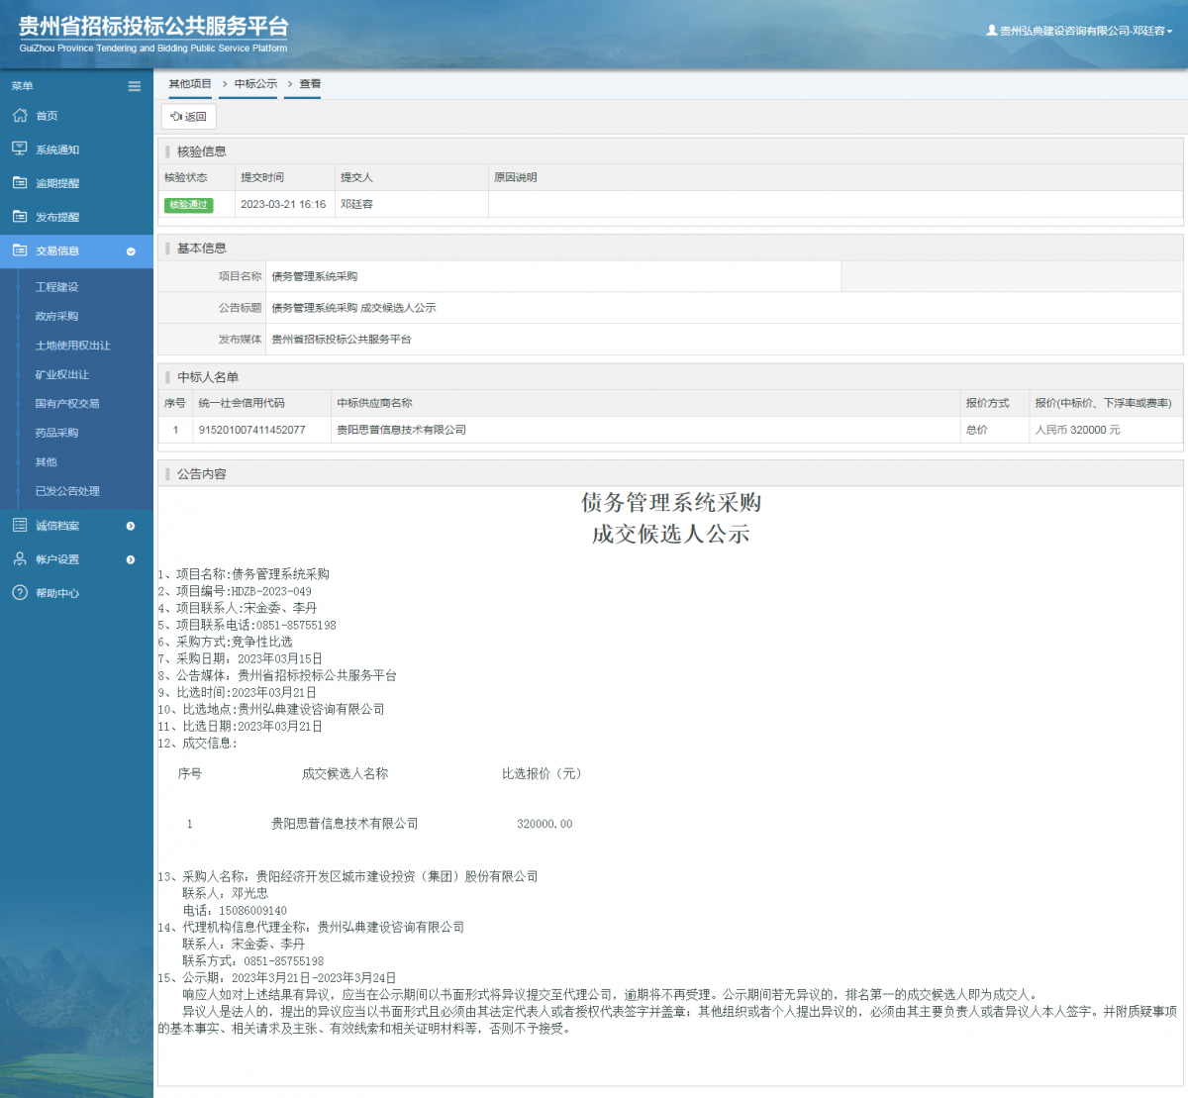Click the icon beside 发布提醒
This screenshot has height=1098, width=1188.
point(20,217)
